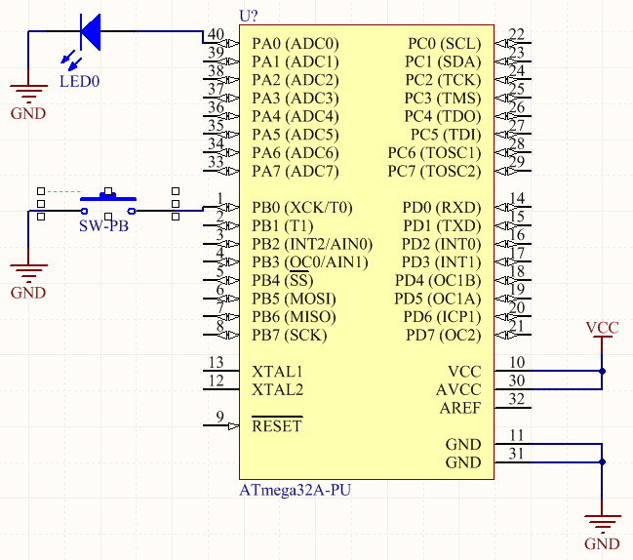Select the ATmega32A-PU component body
The width and height of the screenshot is (633, 560).
click(x=367, y=253)
